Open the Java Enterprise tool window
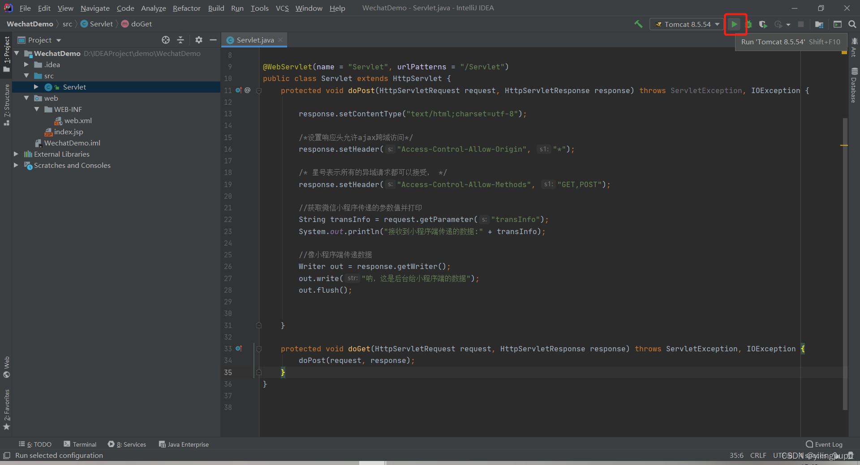 point(184,444)
